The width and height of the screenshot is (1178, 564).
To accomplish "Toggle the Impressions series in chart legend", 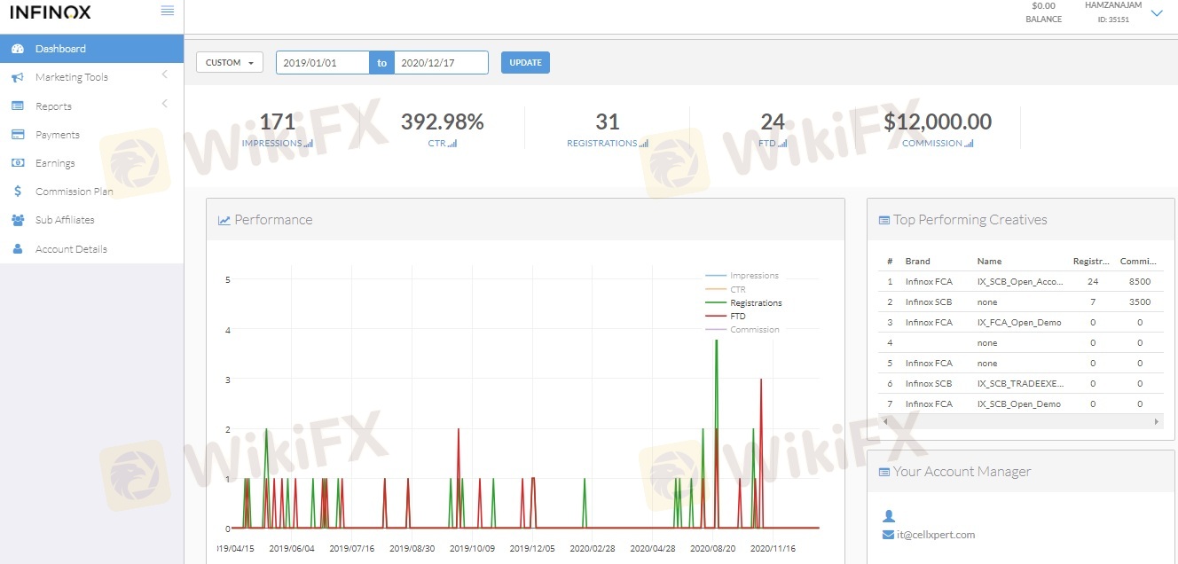I will click(x=742, y=276).
